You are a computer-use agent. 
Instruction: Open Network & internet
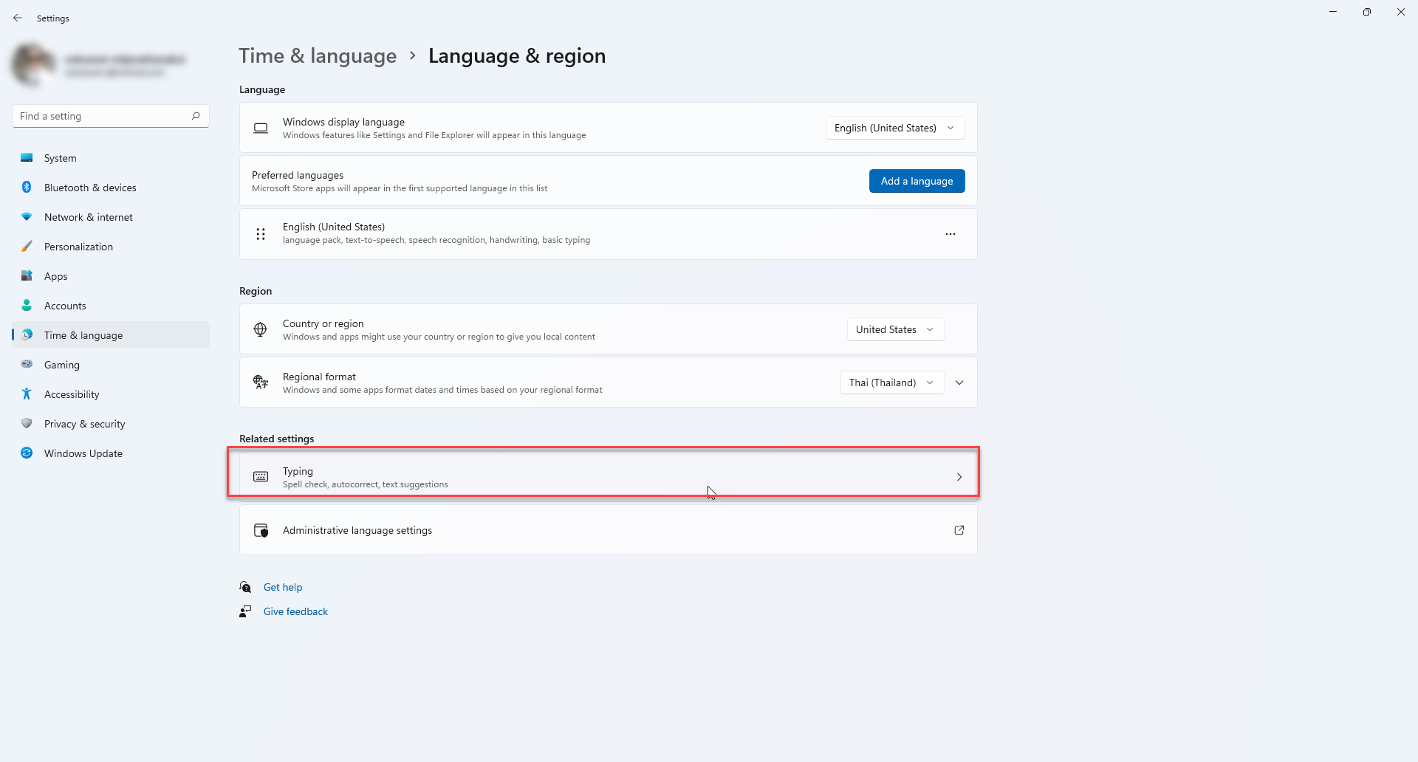[111, 217]
